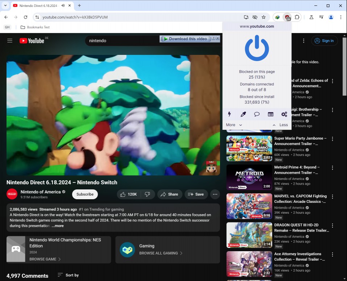Image resolution: width=347 pixels, height=281 pixels.
Task: Subscribe to Nintendo of America
Action: [85, 194]
